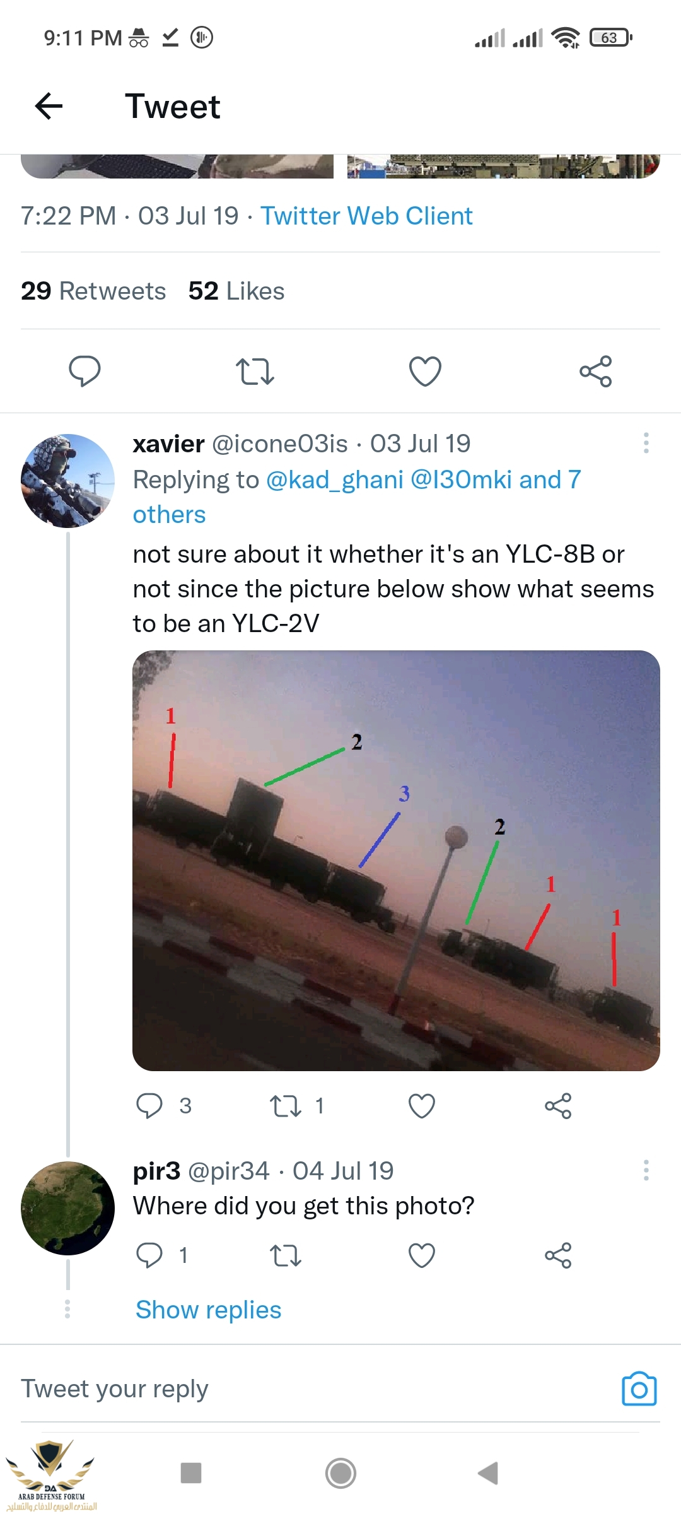Retweet the main tweet
The image size is (681, 1514).
click(x=255, y=371)
